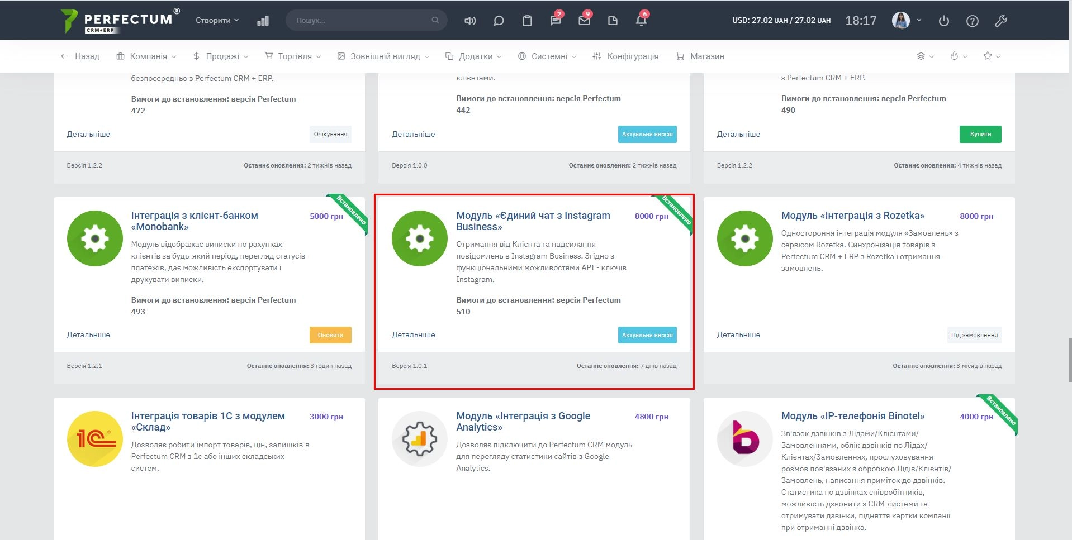The image size is (1072, 540).
Task: Expand the Зовнішній вигляд menu
Action: (x=383, y=56)
